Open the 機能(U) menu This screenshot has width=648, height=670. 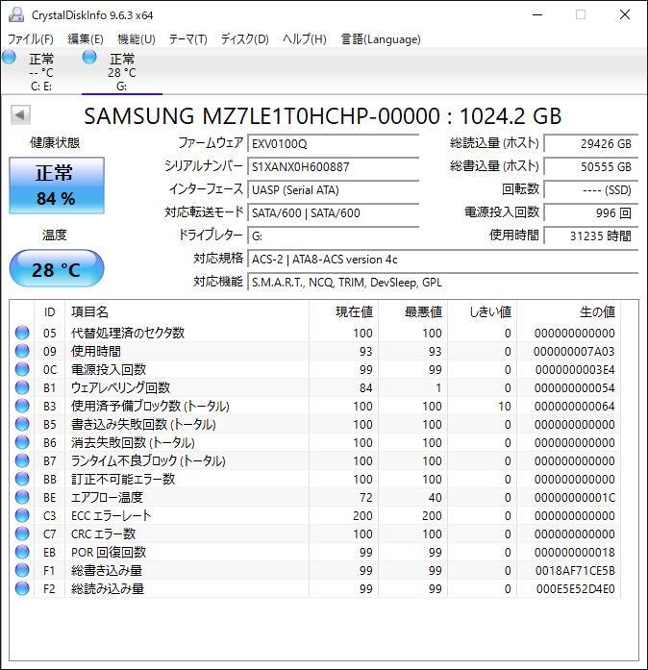click(x=137, y=39)
